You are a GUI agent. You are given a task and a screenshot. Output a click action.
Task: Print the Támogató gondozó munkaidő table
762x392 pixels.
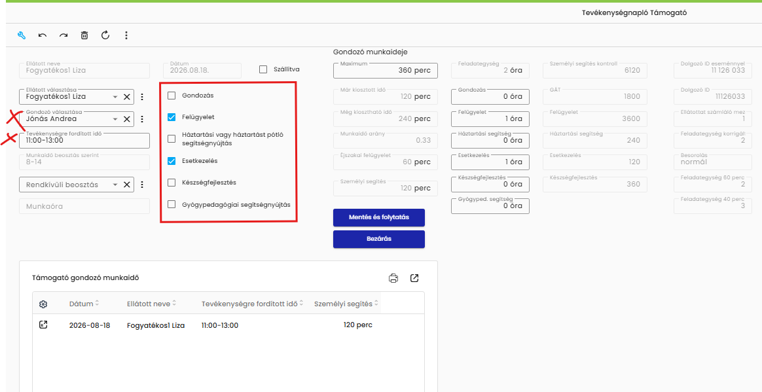click(393, 278)
